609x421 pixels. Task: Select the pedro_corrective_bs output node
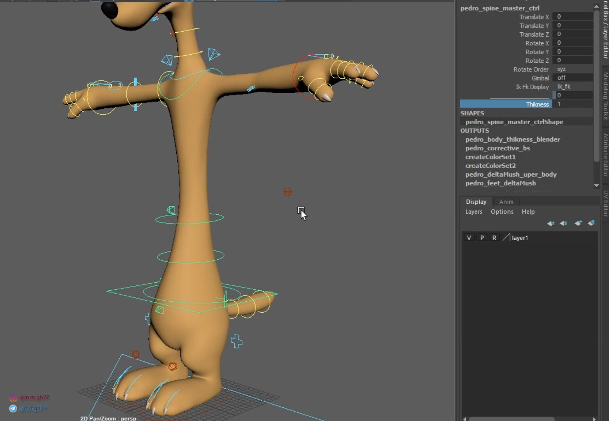tap(498, 148)
